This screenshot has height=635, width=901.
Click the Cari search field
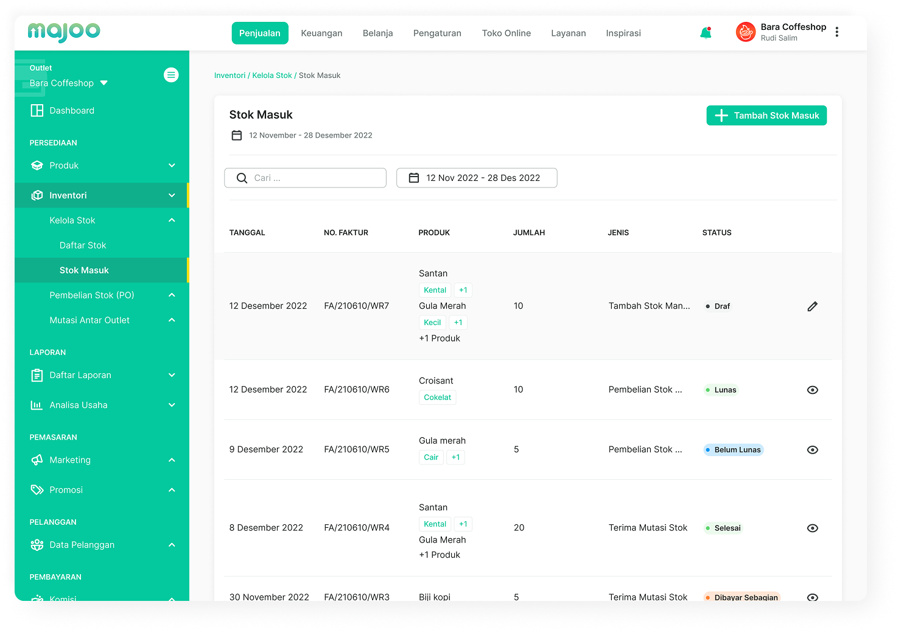(x=306, y=178)
